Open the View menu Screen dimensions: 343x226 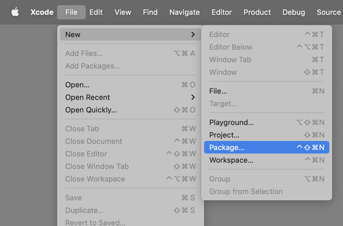(123, 12)
